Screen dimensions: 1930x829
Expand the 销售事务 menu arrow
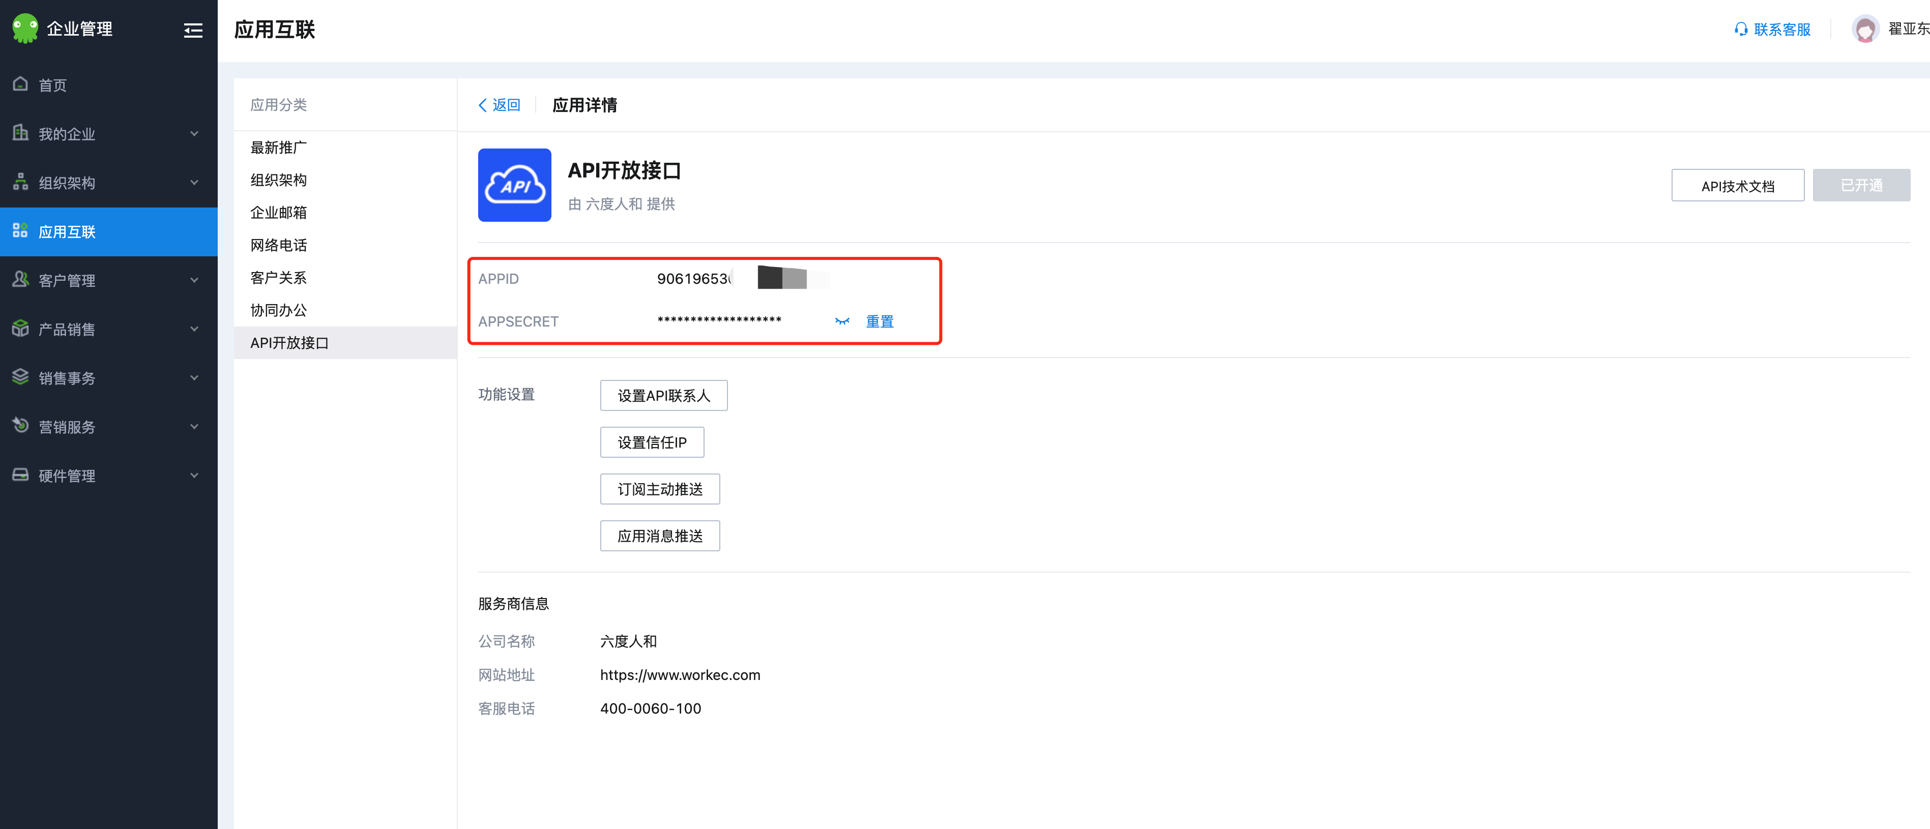pyautogui.click(x=194, y=378)
